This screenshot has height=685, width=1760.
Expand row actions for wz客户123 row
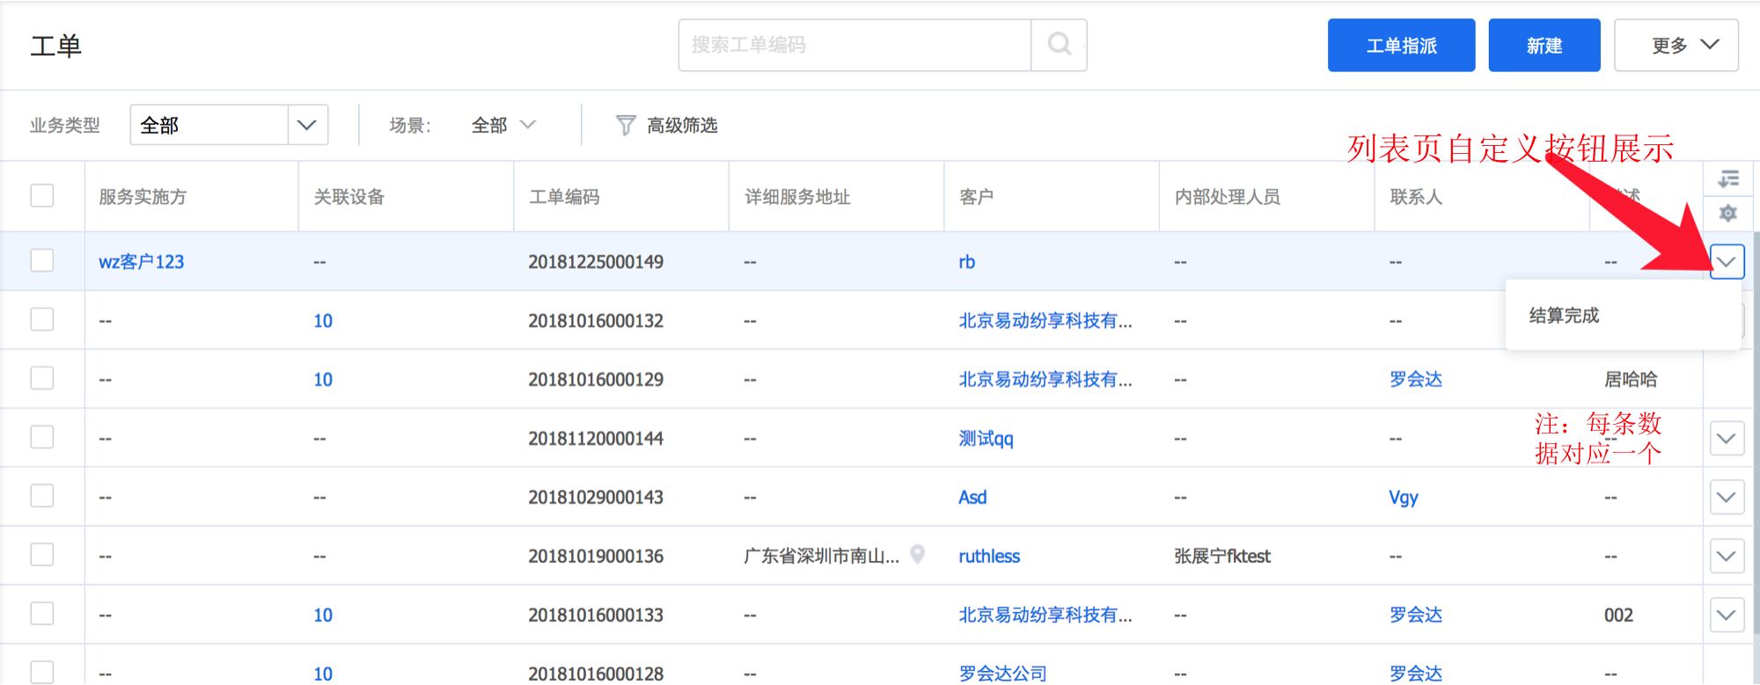(1727, 262)
